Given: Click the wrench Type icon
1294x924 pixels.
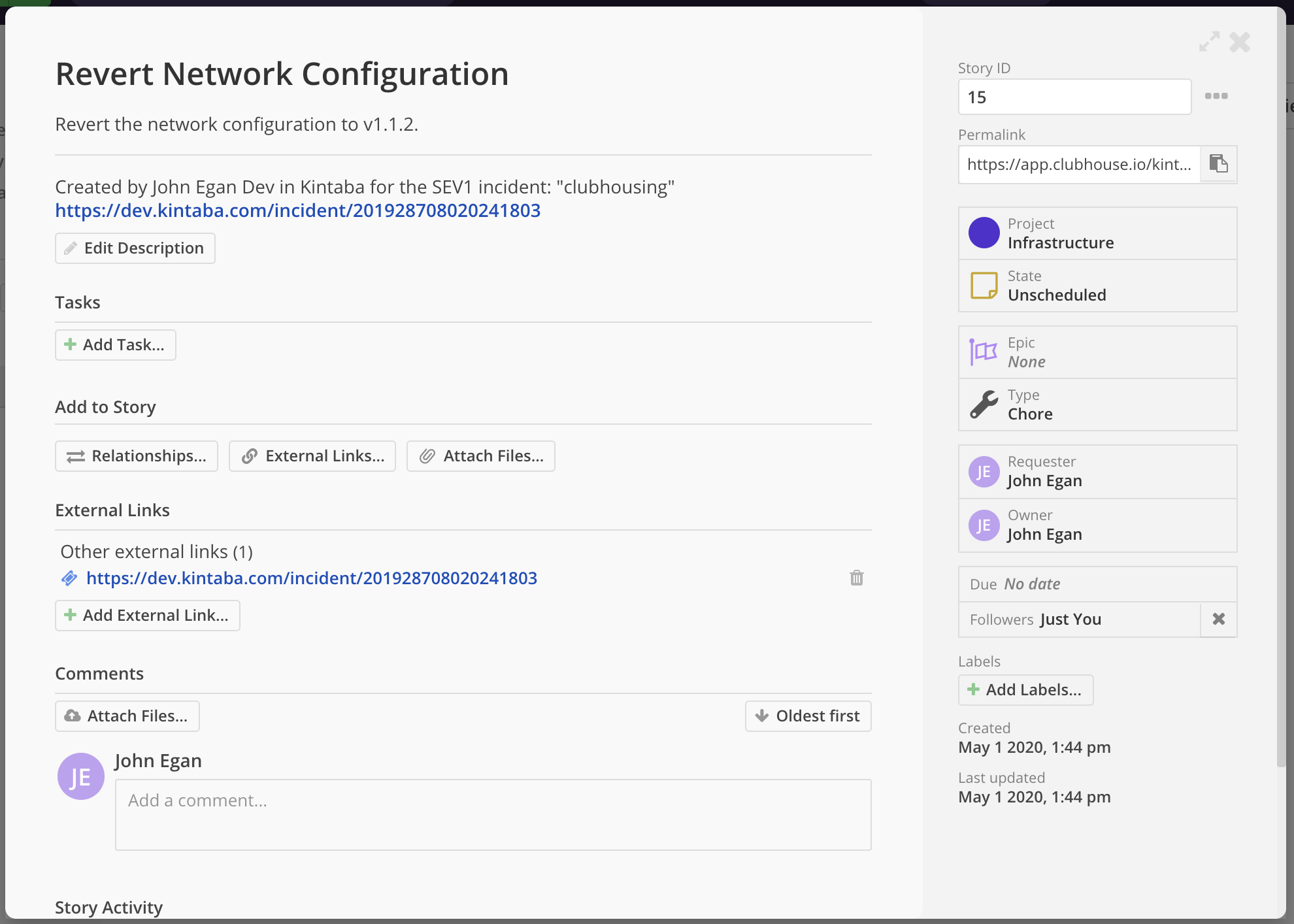Looking at the screenshot, I should pos(983,404).
